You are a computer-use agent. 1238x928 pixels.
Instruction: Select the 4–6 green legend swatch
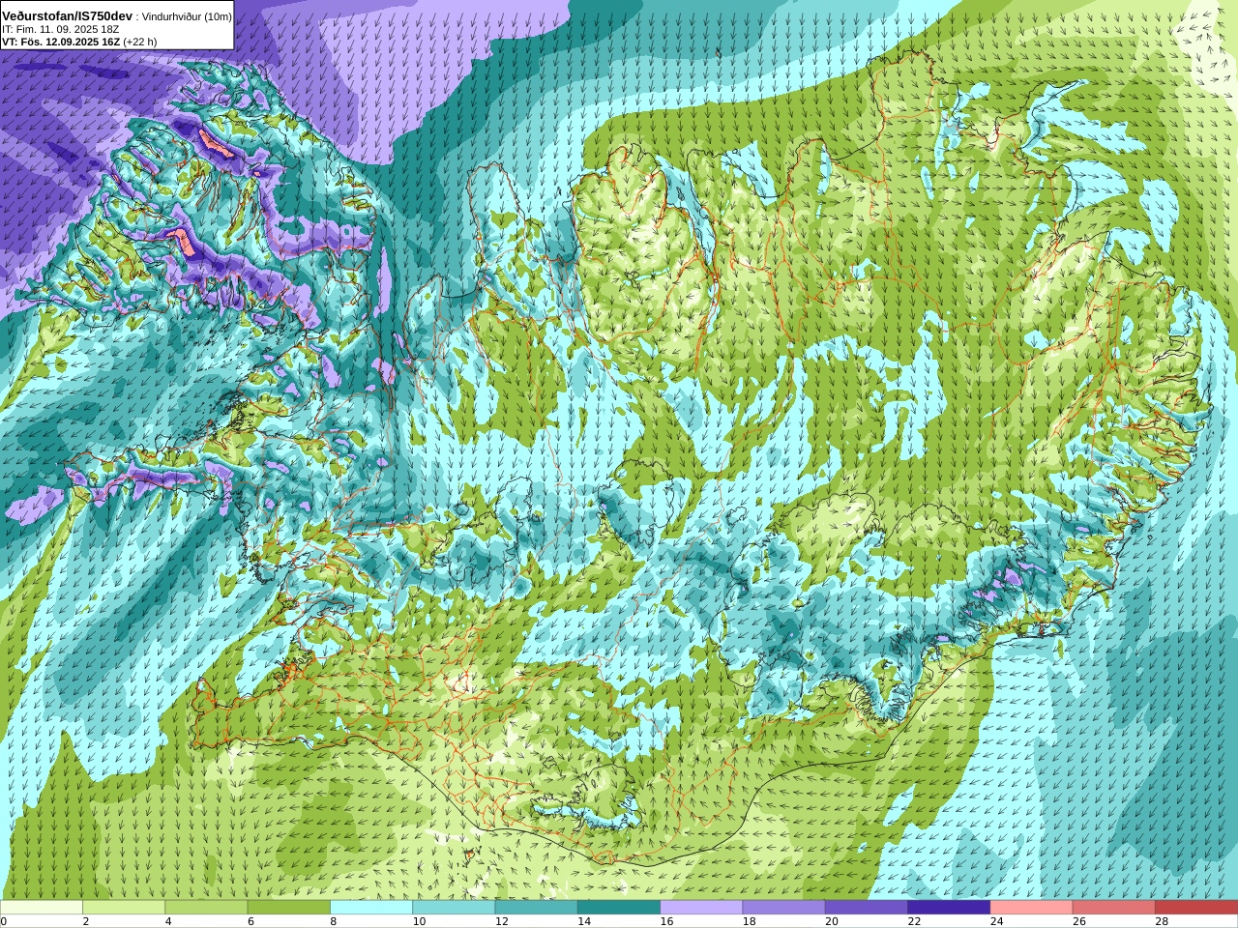(206, 908)
